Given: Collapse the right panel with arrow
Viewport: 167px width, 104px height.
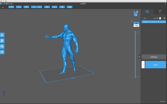Looking at the screenshot, I should [x=139, y=57].
